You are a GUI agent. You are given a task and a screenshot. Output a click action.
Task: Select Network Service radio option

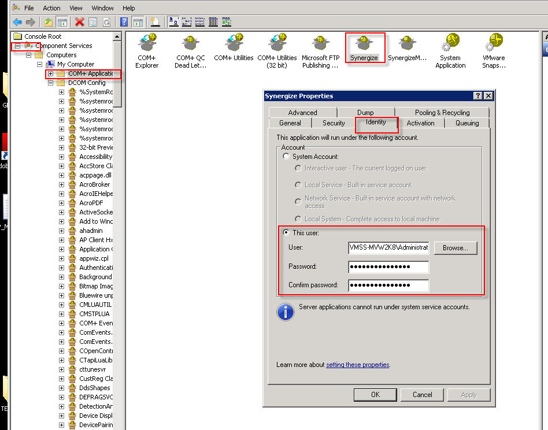[x=298, y=202]
